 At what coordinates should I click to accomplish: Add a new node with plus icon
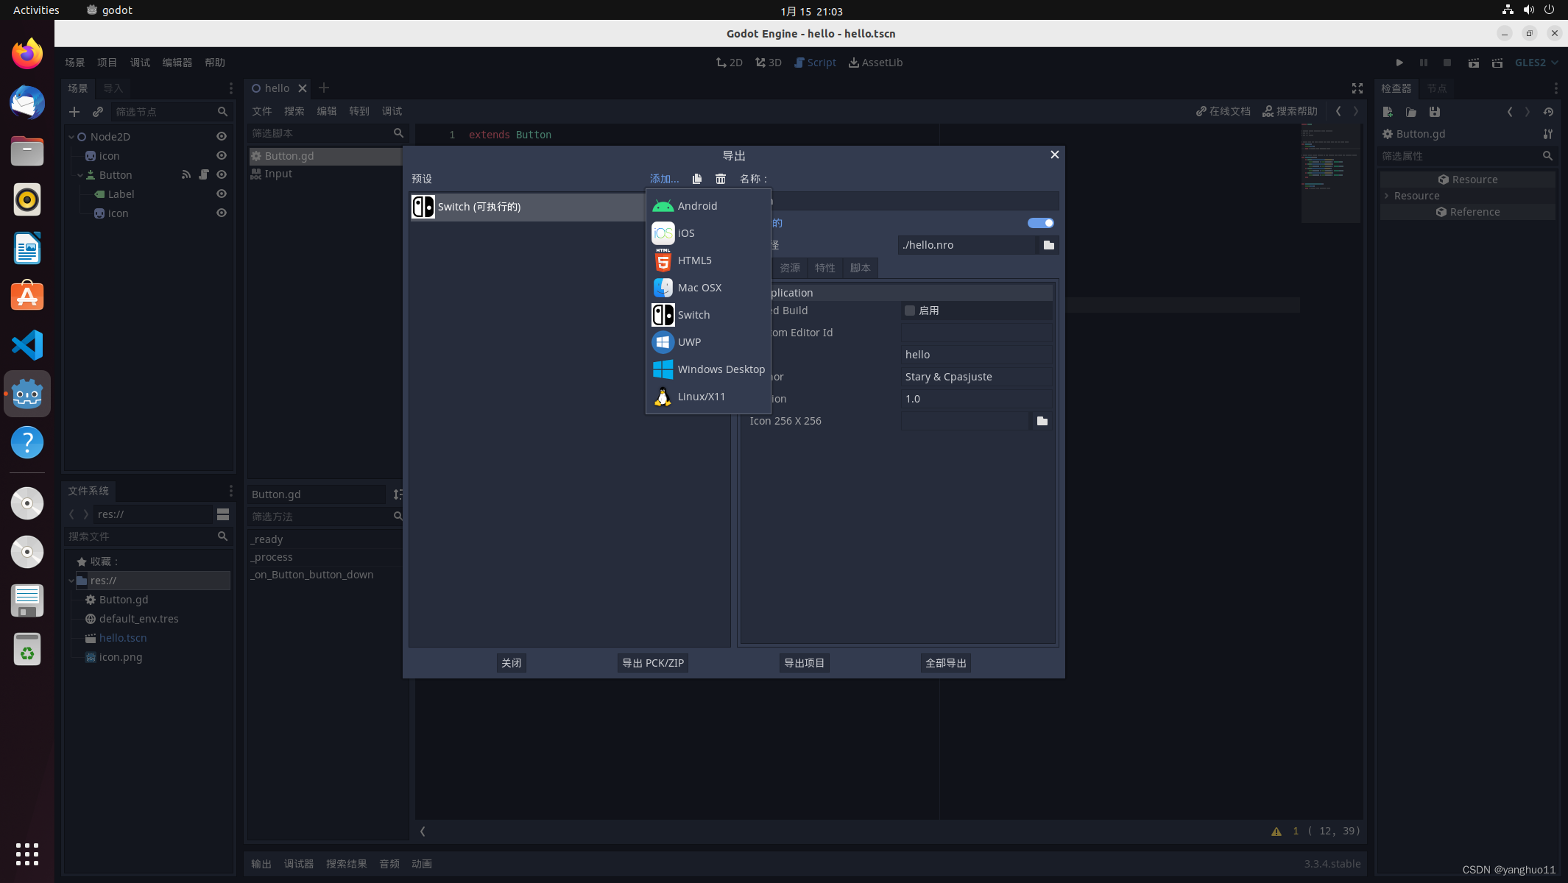tap(74, 112)
